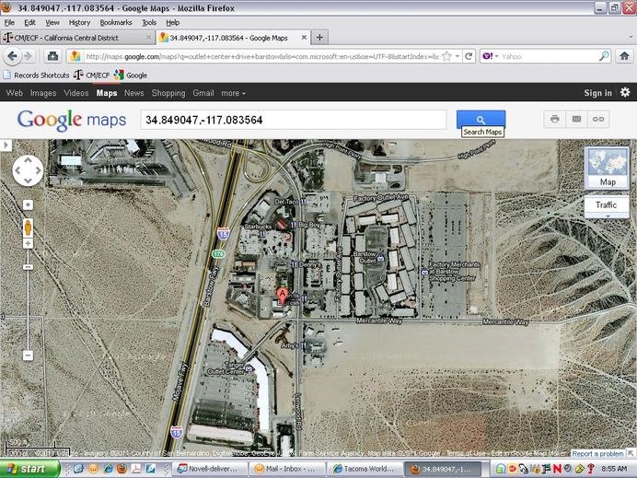The image size is (637, 478).
Task: Close the Google Maps browser tab
Action: pyautogui.click(x=304, y=38)
